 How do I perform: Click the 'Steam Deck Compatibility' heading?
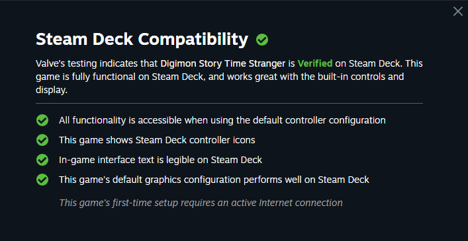coord(142,39)
